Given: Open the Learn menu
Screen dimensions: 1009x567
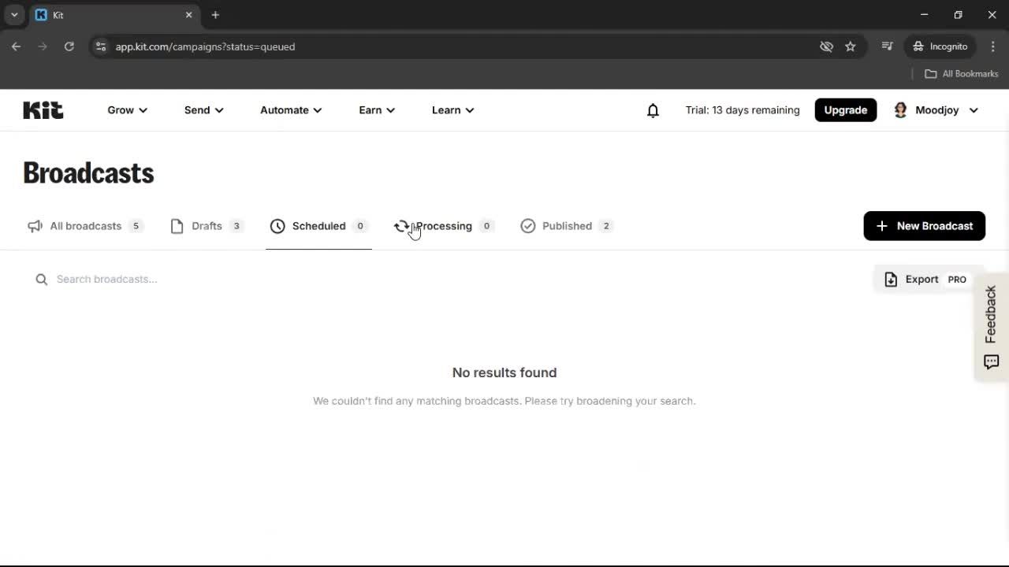Looking at the screenshot, I should (452, 110).
